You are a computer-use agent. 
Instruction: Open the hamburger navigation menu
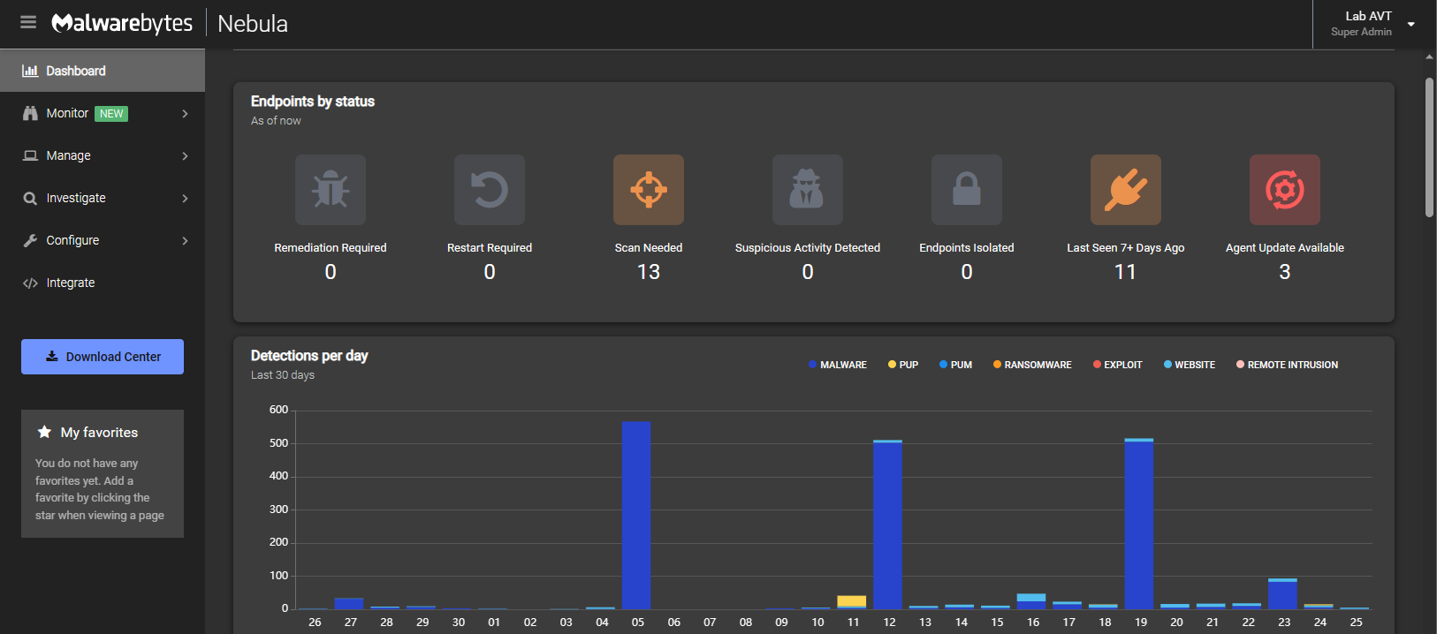[x=28, y=23]
